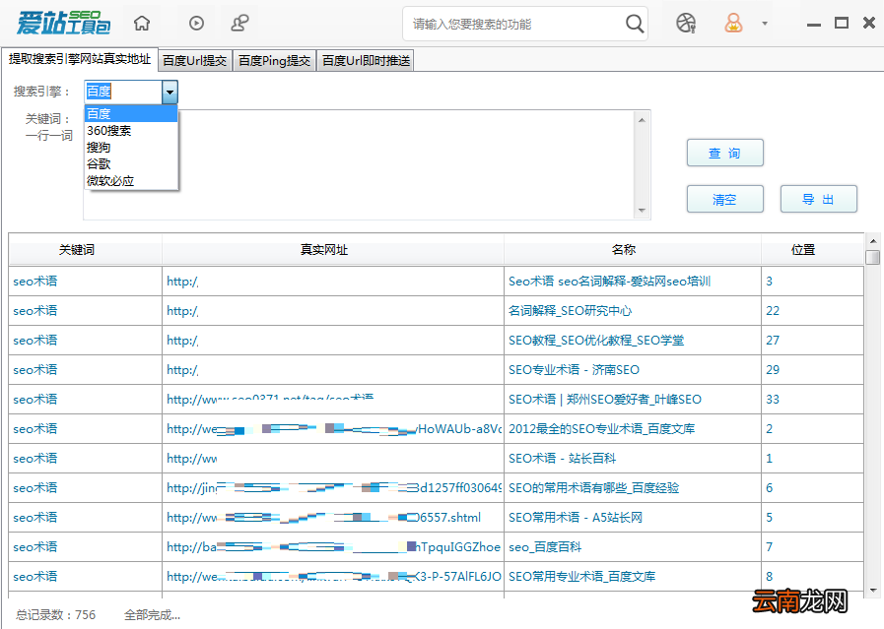Click results table scroll up arrow

tap(873, 241)
